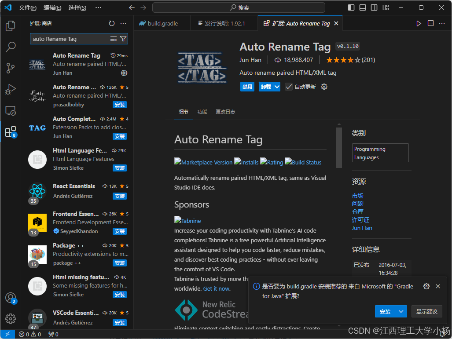
Task: Expand install options dropdown in notification
Action: (401, 311)
